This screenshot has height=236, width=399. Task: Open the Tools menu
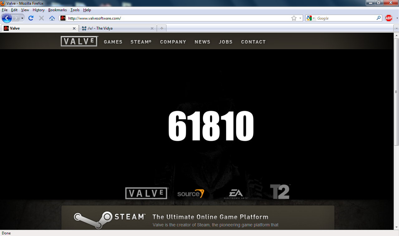[75, 10]
